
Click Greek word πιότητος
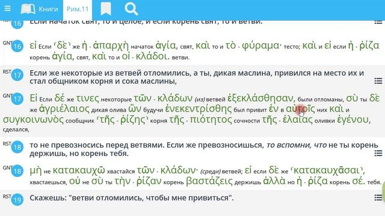click(x=211, y=120)
